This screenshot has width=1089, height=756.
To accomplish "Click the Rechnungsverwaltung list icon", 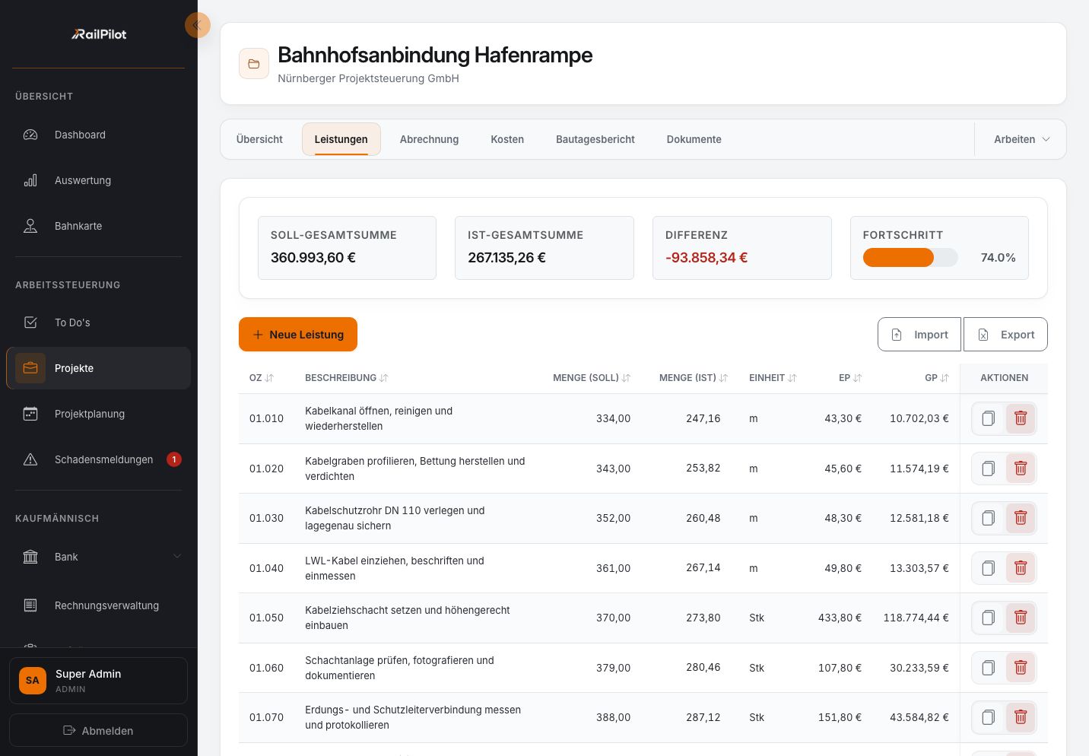I will [30, 605].
